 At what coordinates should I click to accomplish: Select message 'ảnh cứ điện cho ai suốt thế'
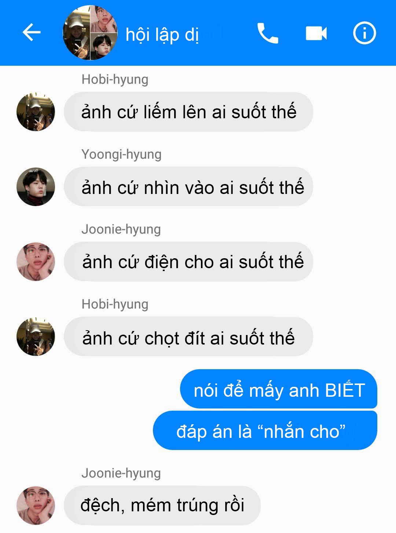188,262
